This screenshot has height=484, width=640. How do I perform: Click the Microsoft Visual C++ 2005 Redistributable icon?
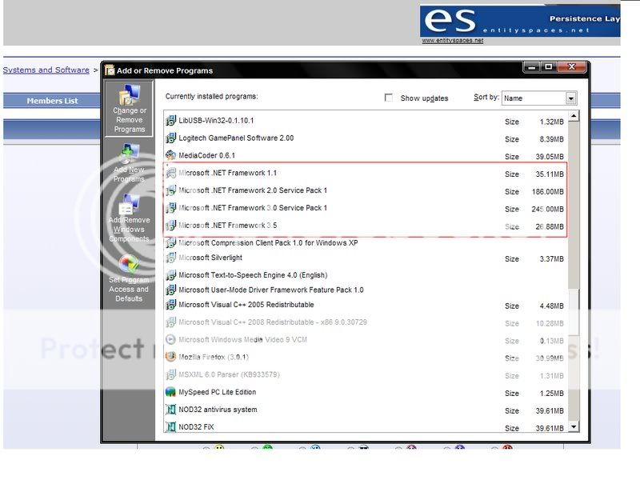(x=170, y=306)
